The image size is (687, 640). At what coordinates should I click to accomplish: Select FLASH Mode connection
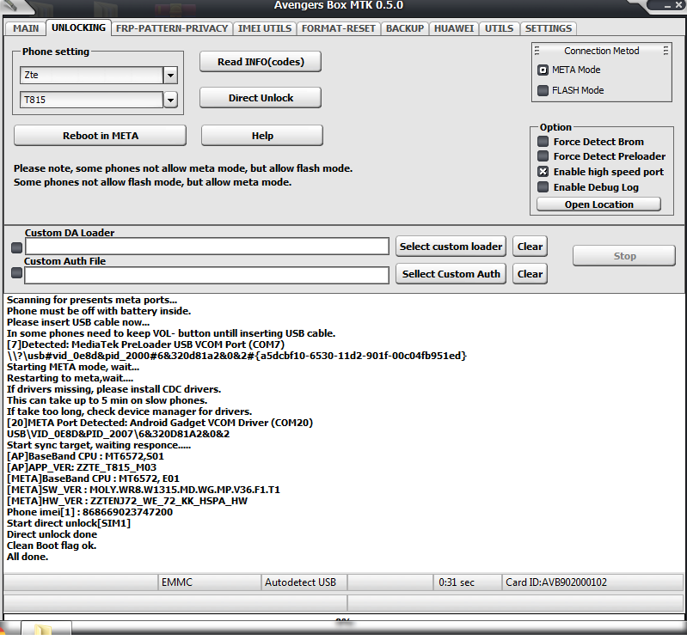pos(543,90)
